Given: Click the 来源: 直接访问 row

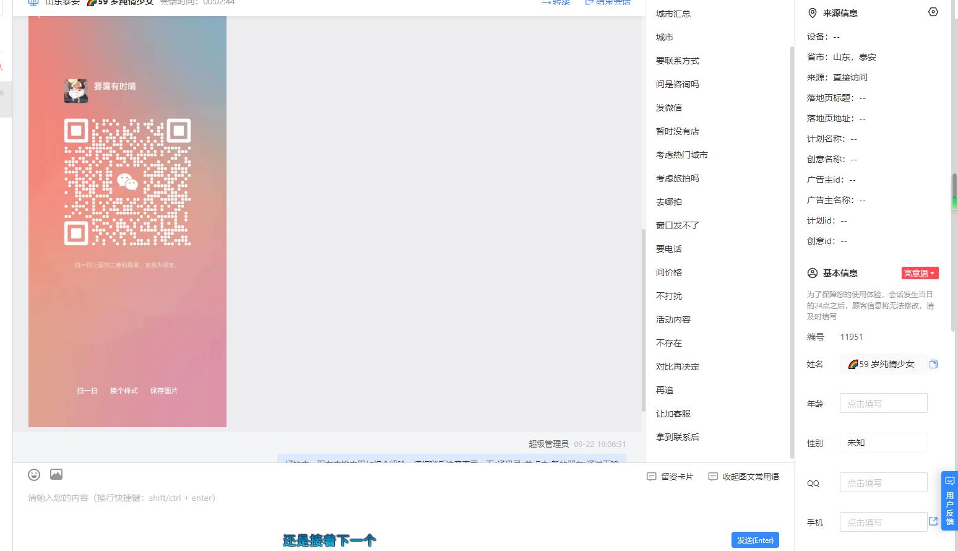Looking at the screenshot, I should tap(837, 77).
